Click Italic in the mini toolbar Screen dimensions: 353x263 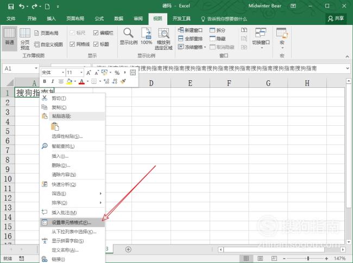point(53,81)
